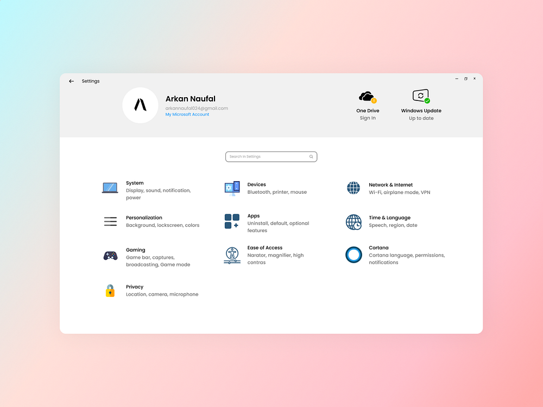543x407 pixels.
Task: Open Gaming settings
Action: coord(136,250)
